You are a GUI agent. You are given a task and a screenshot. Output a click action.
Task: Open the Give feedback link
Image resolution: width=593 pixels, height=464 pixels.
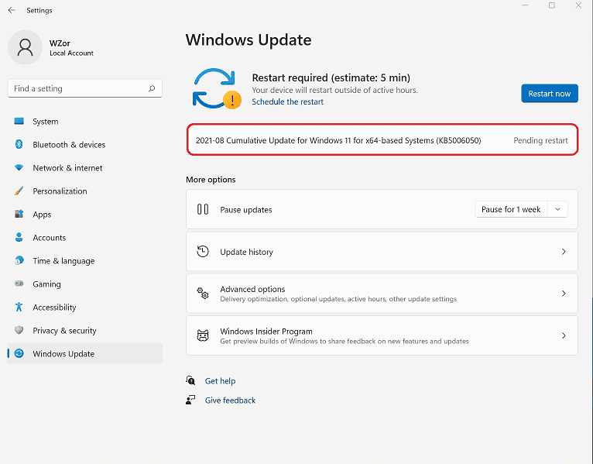tap(230, 400)
